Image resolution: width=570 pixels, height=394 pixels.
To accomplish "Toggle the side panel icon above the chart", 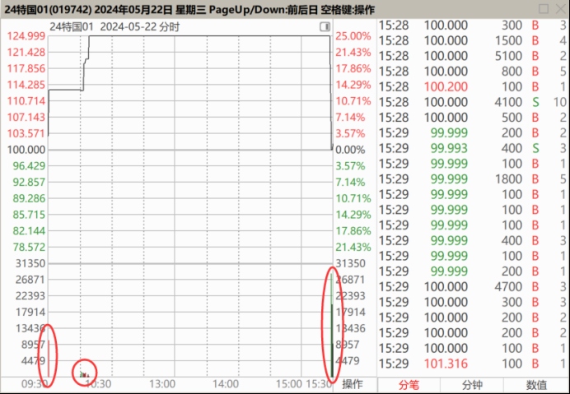I will (325, 26).
